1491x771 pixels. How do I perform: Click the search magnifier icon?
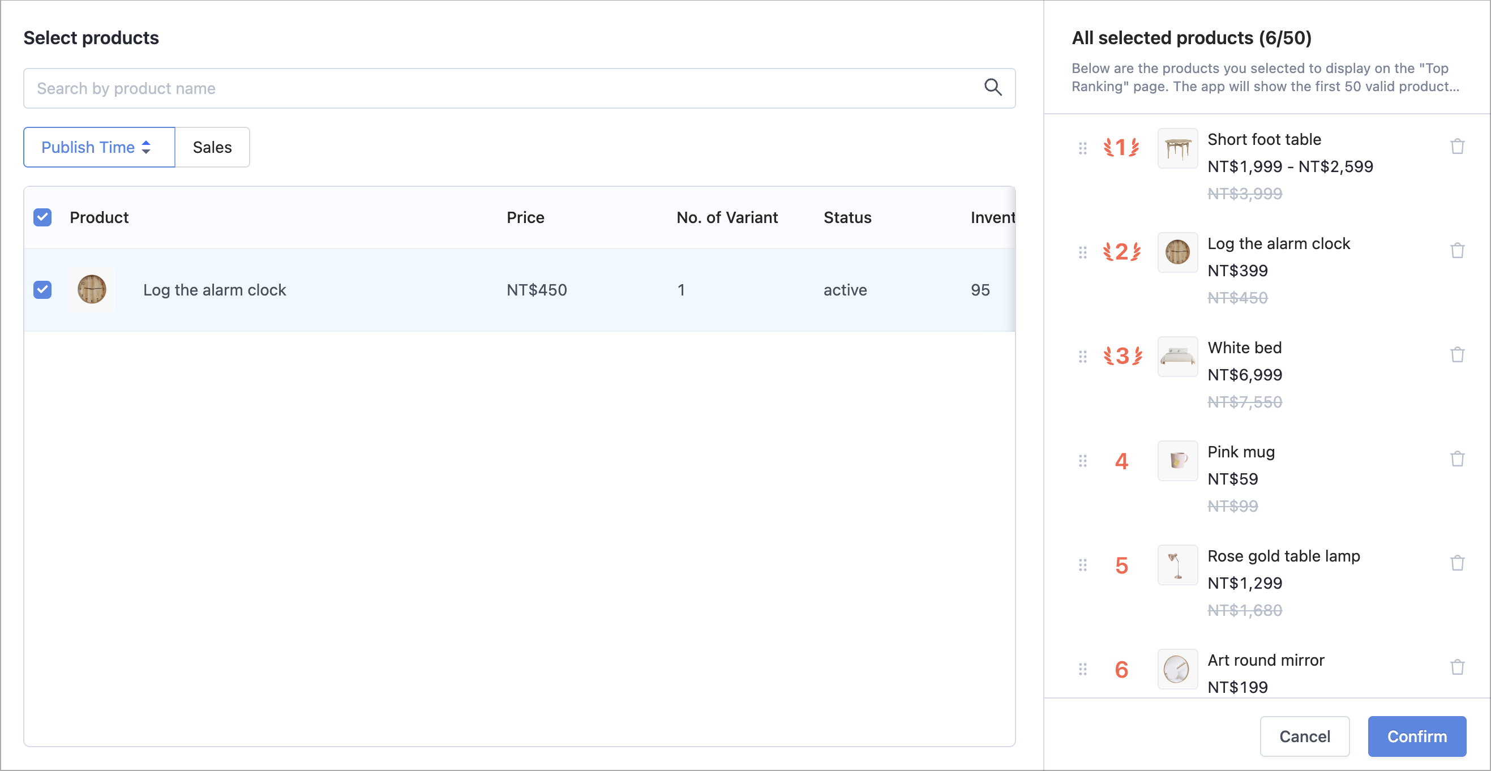pyautogui.click(x=993, y=87)
